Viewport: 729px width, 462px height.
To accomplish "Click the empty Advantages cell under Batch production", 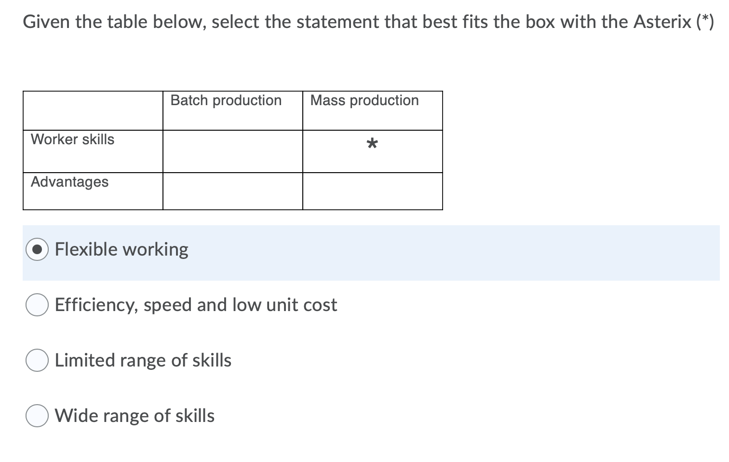I will [x=232, y=190].
